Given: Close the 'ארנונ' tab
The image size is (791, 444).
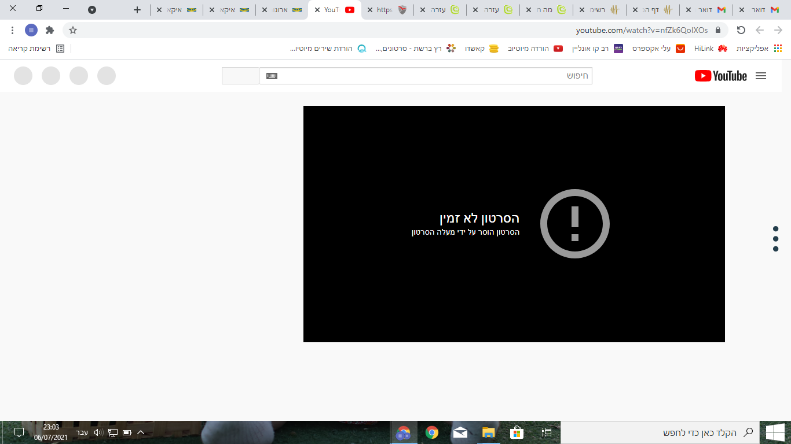Looking at the screenshot, I should [x=264, y=10].
